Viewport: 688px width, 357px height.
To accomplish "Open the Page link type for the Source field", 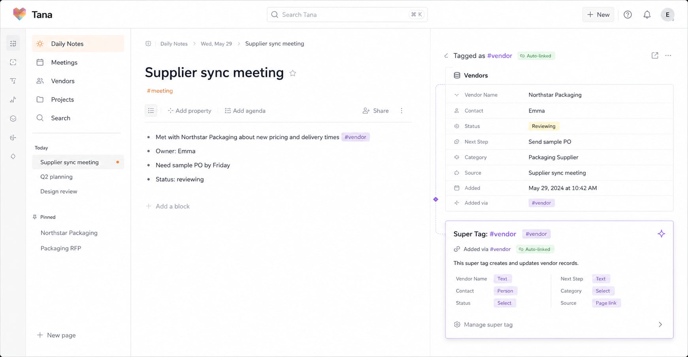I will (606, 303).
